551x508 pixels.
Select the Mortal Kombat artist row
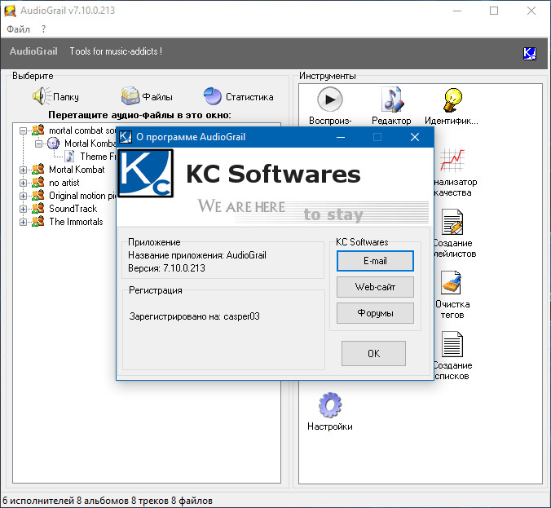tap(77, 170)
